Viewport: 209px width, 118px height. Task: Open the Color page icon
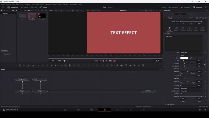(118, 110)
